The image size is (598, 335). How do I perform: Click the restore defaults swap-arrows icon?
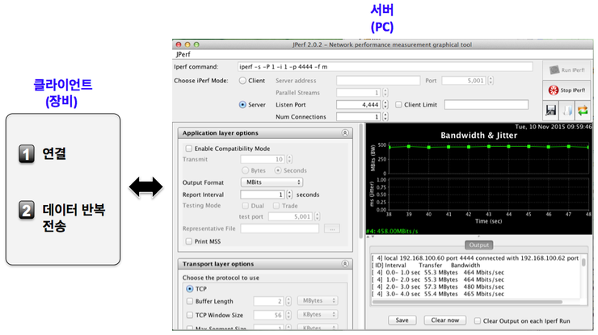click(x=583, y=110)
